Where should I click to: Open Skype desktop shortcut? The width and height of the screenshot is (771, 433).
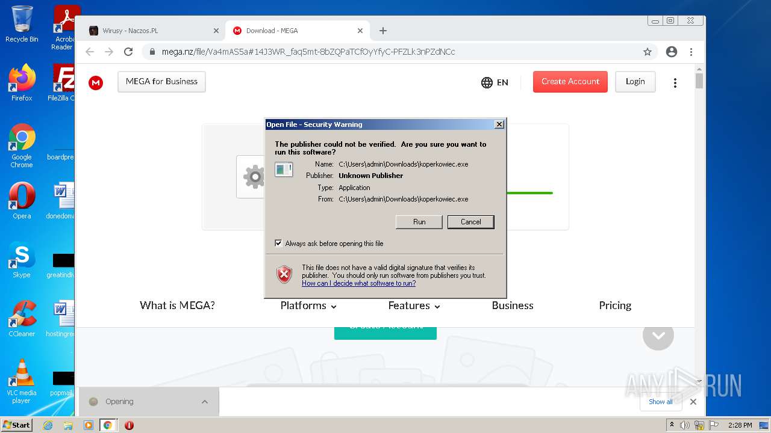click(x=22, y=260)
